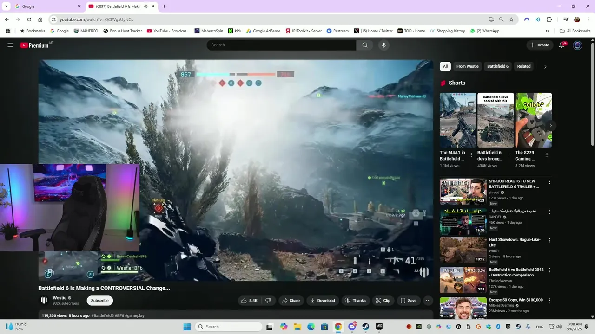Click the Thanks button
The width and height of the screenshot is (595, 334).
(355, 301)
